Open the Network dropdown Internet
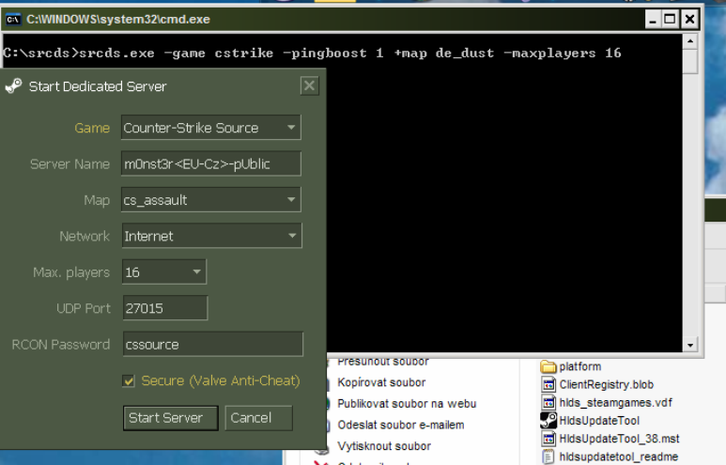Image resolution: width=726 pixels, height=465 pixels. pos(211,236)
